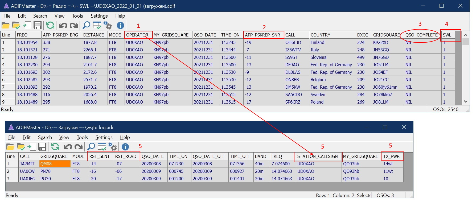Open the Settings menu in the wsjtx_log window

[x=104, y=137]
